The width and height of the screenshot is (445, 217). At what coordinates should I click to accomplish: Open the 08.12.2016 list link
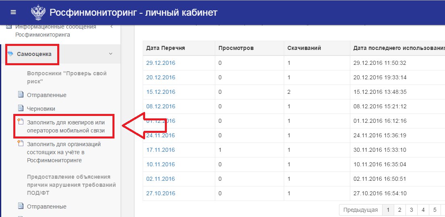(x=161, y=106)
